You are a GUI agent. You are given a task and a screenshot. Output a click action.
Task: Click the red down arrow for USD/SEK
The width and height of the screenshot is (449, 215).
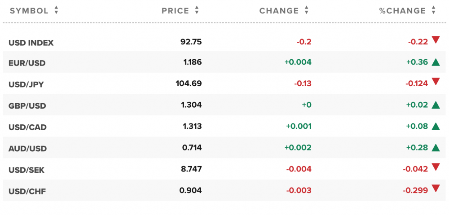tap(435, 167)
